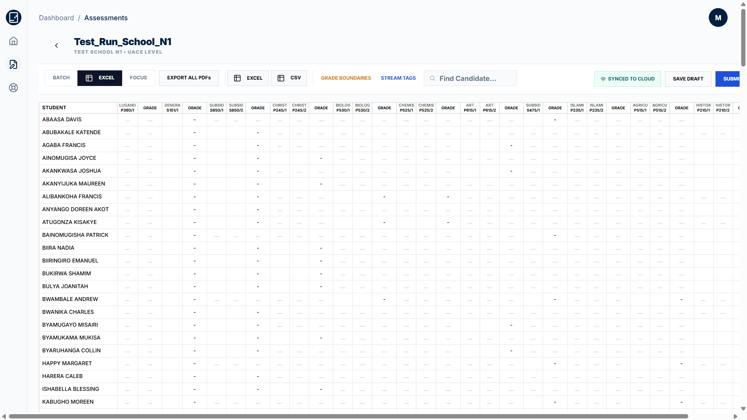Open GRADE BOUNDARIES link

tap(346, 78)
